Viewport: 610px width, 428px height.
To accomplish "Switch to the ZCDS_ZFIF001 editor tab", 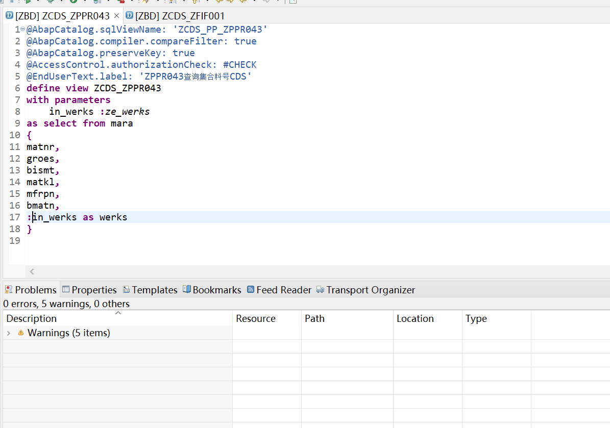I will click(x=178, y=16).
